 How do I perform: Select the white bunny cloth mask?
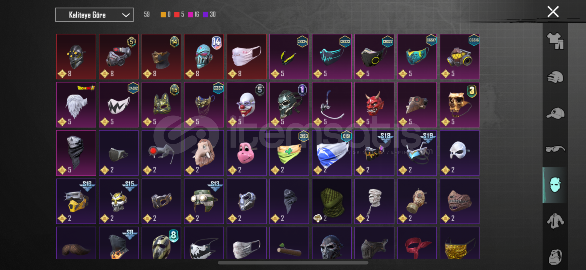[246, 56]
